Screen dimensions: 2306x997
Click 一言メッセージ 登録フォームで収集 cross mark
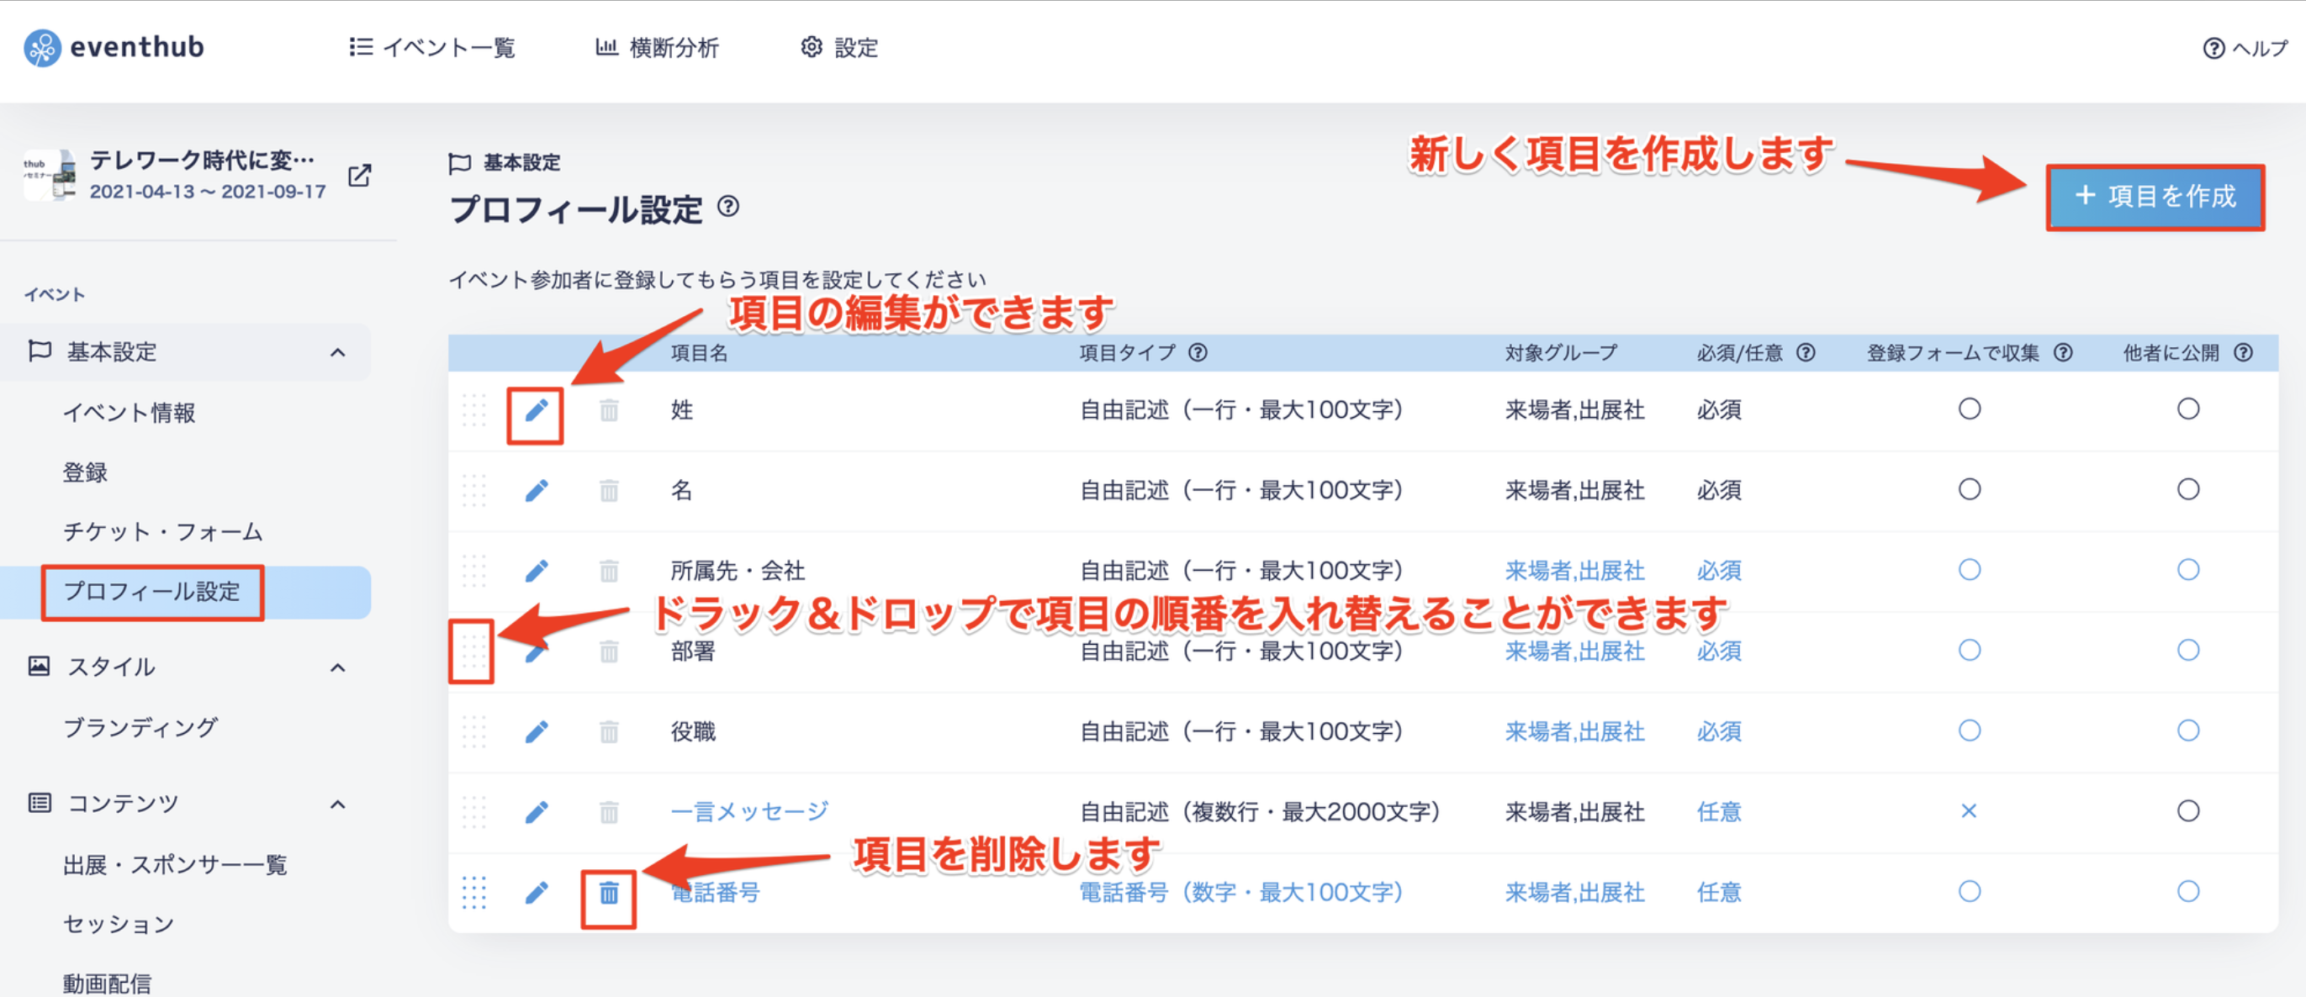1969,812
